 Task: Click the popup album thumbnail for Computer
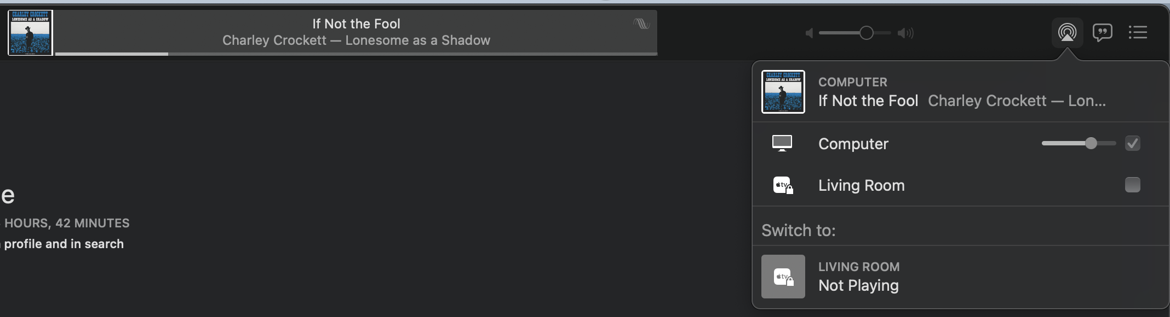click(783, 92)
